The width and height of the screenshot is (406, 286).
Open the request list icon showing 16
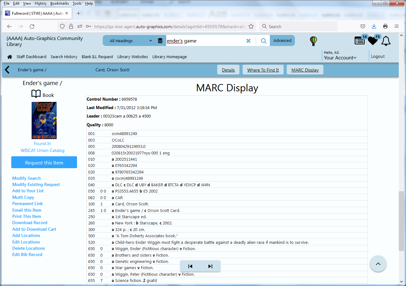click(x=360, y=41)
